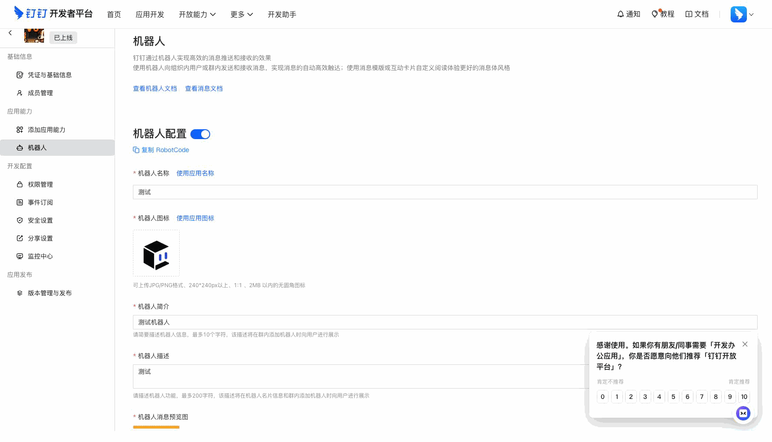Click the 机器人 robot sidebar icon
This screenshot has height=442, width=772.
20,148
